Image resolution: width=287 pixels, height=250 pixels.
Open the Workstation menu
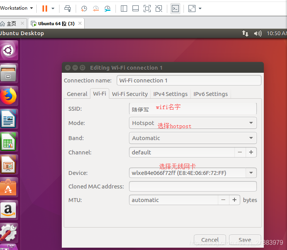(x=17, y=8)
